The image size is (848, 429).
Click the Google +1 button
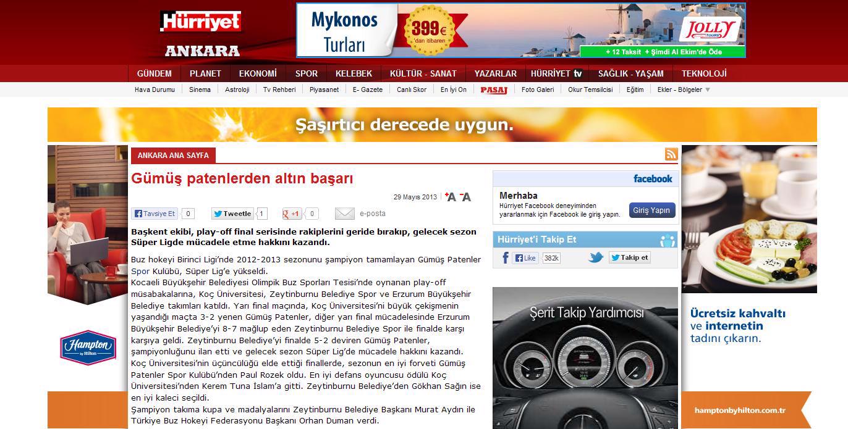(292, 214)
